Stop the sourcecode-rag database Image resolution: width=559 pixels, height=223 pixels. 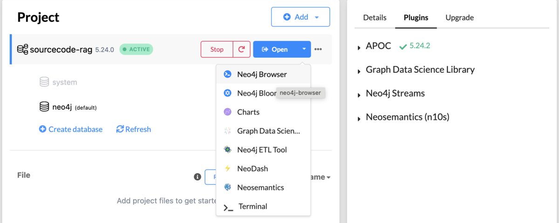[x=217, y=49]
